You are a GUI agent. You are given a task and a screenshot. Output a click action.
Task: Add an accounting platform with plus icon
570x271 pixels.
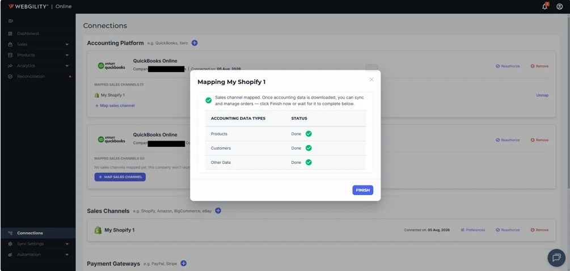click(195, 43)
